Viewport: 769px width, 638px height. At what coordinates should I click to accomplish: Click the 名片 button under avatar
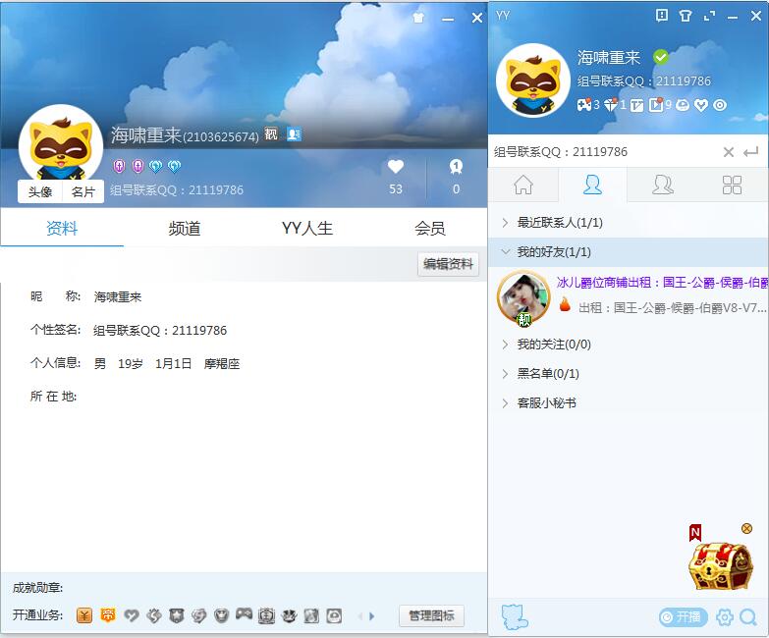pos(82,191)
